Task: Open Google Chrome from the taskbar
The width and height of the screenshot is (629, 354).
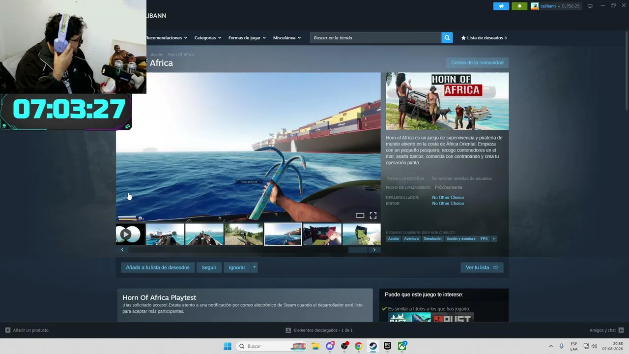Action: [359, 346]
